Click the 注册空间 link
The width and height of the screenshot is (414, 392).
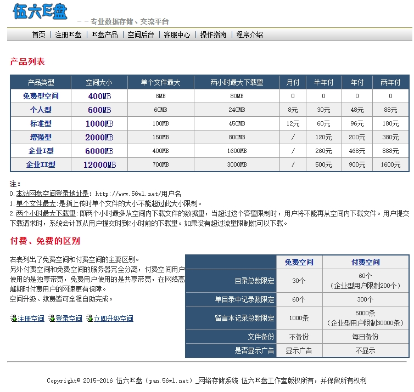pos(31,319)
